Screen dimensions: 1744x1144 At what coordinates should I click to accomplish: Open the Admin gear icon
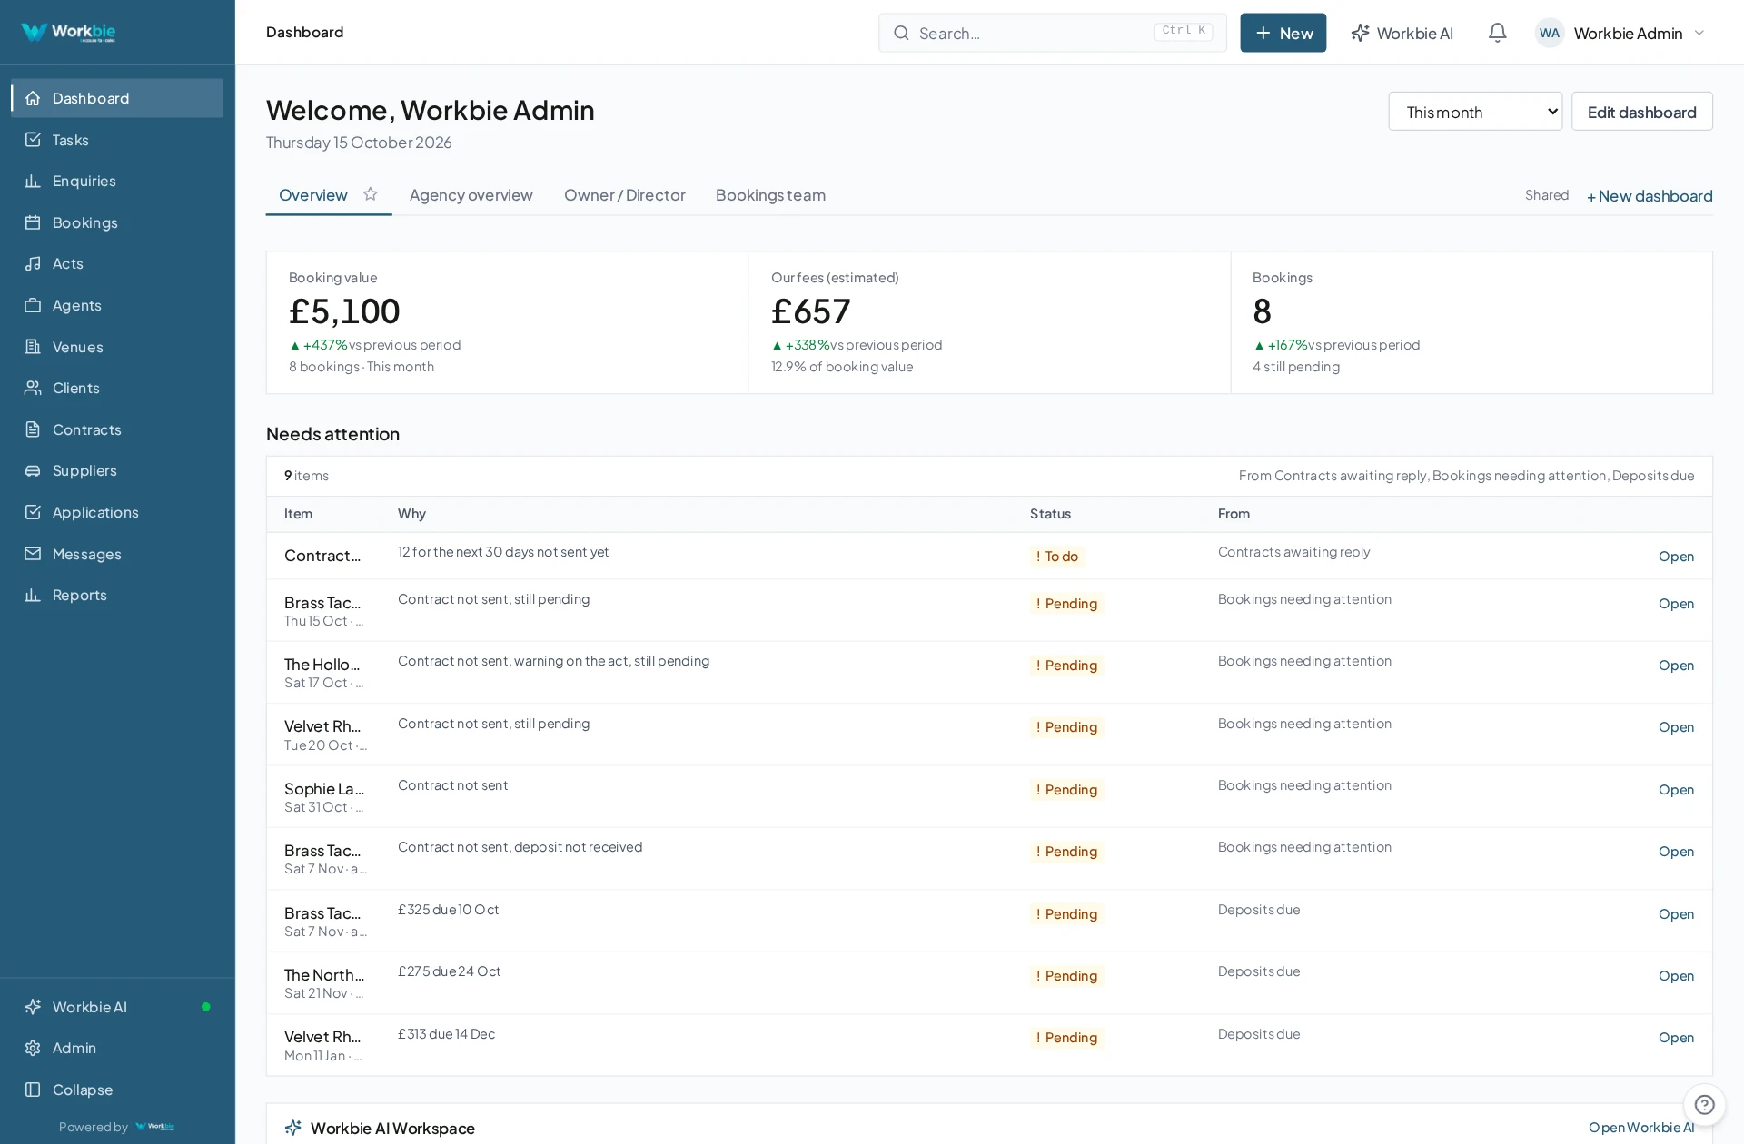click(33, 1048)
